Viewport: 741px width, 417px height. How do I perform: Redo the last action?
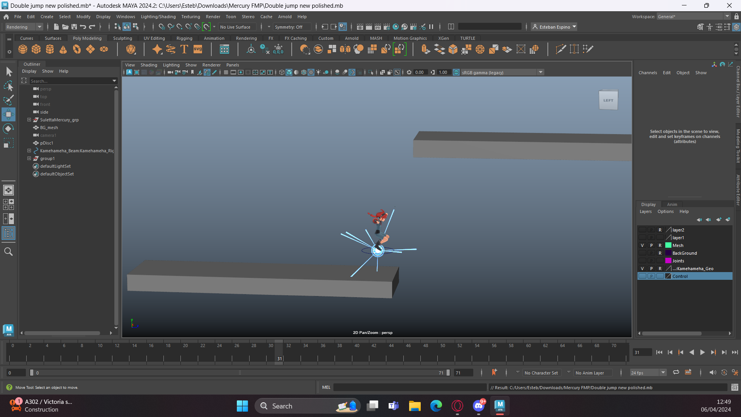[92, 27]
